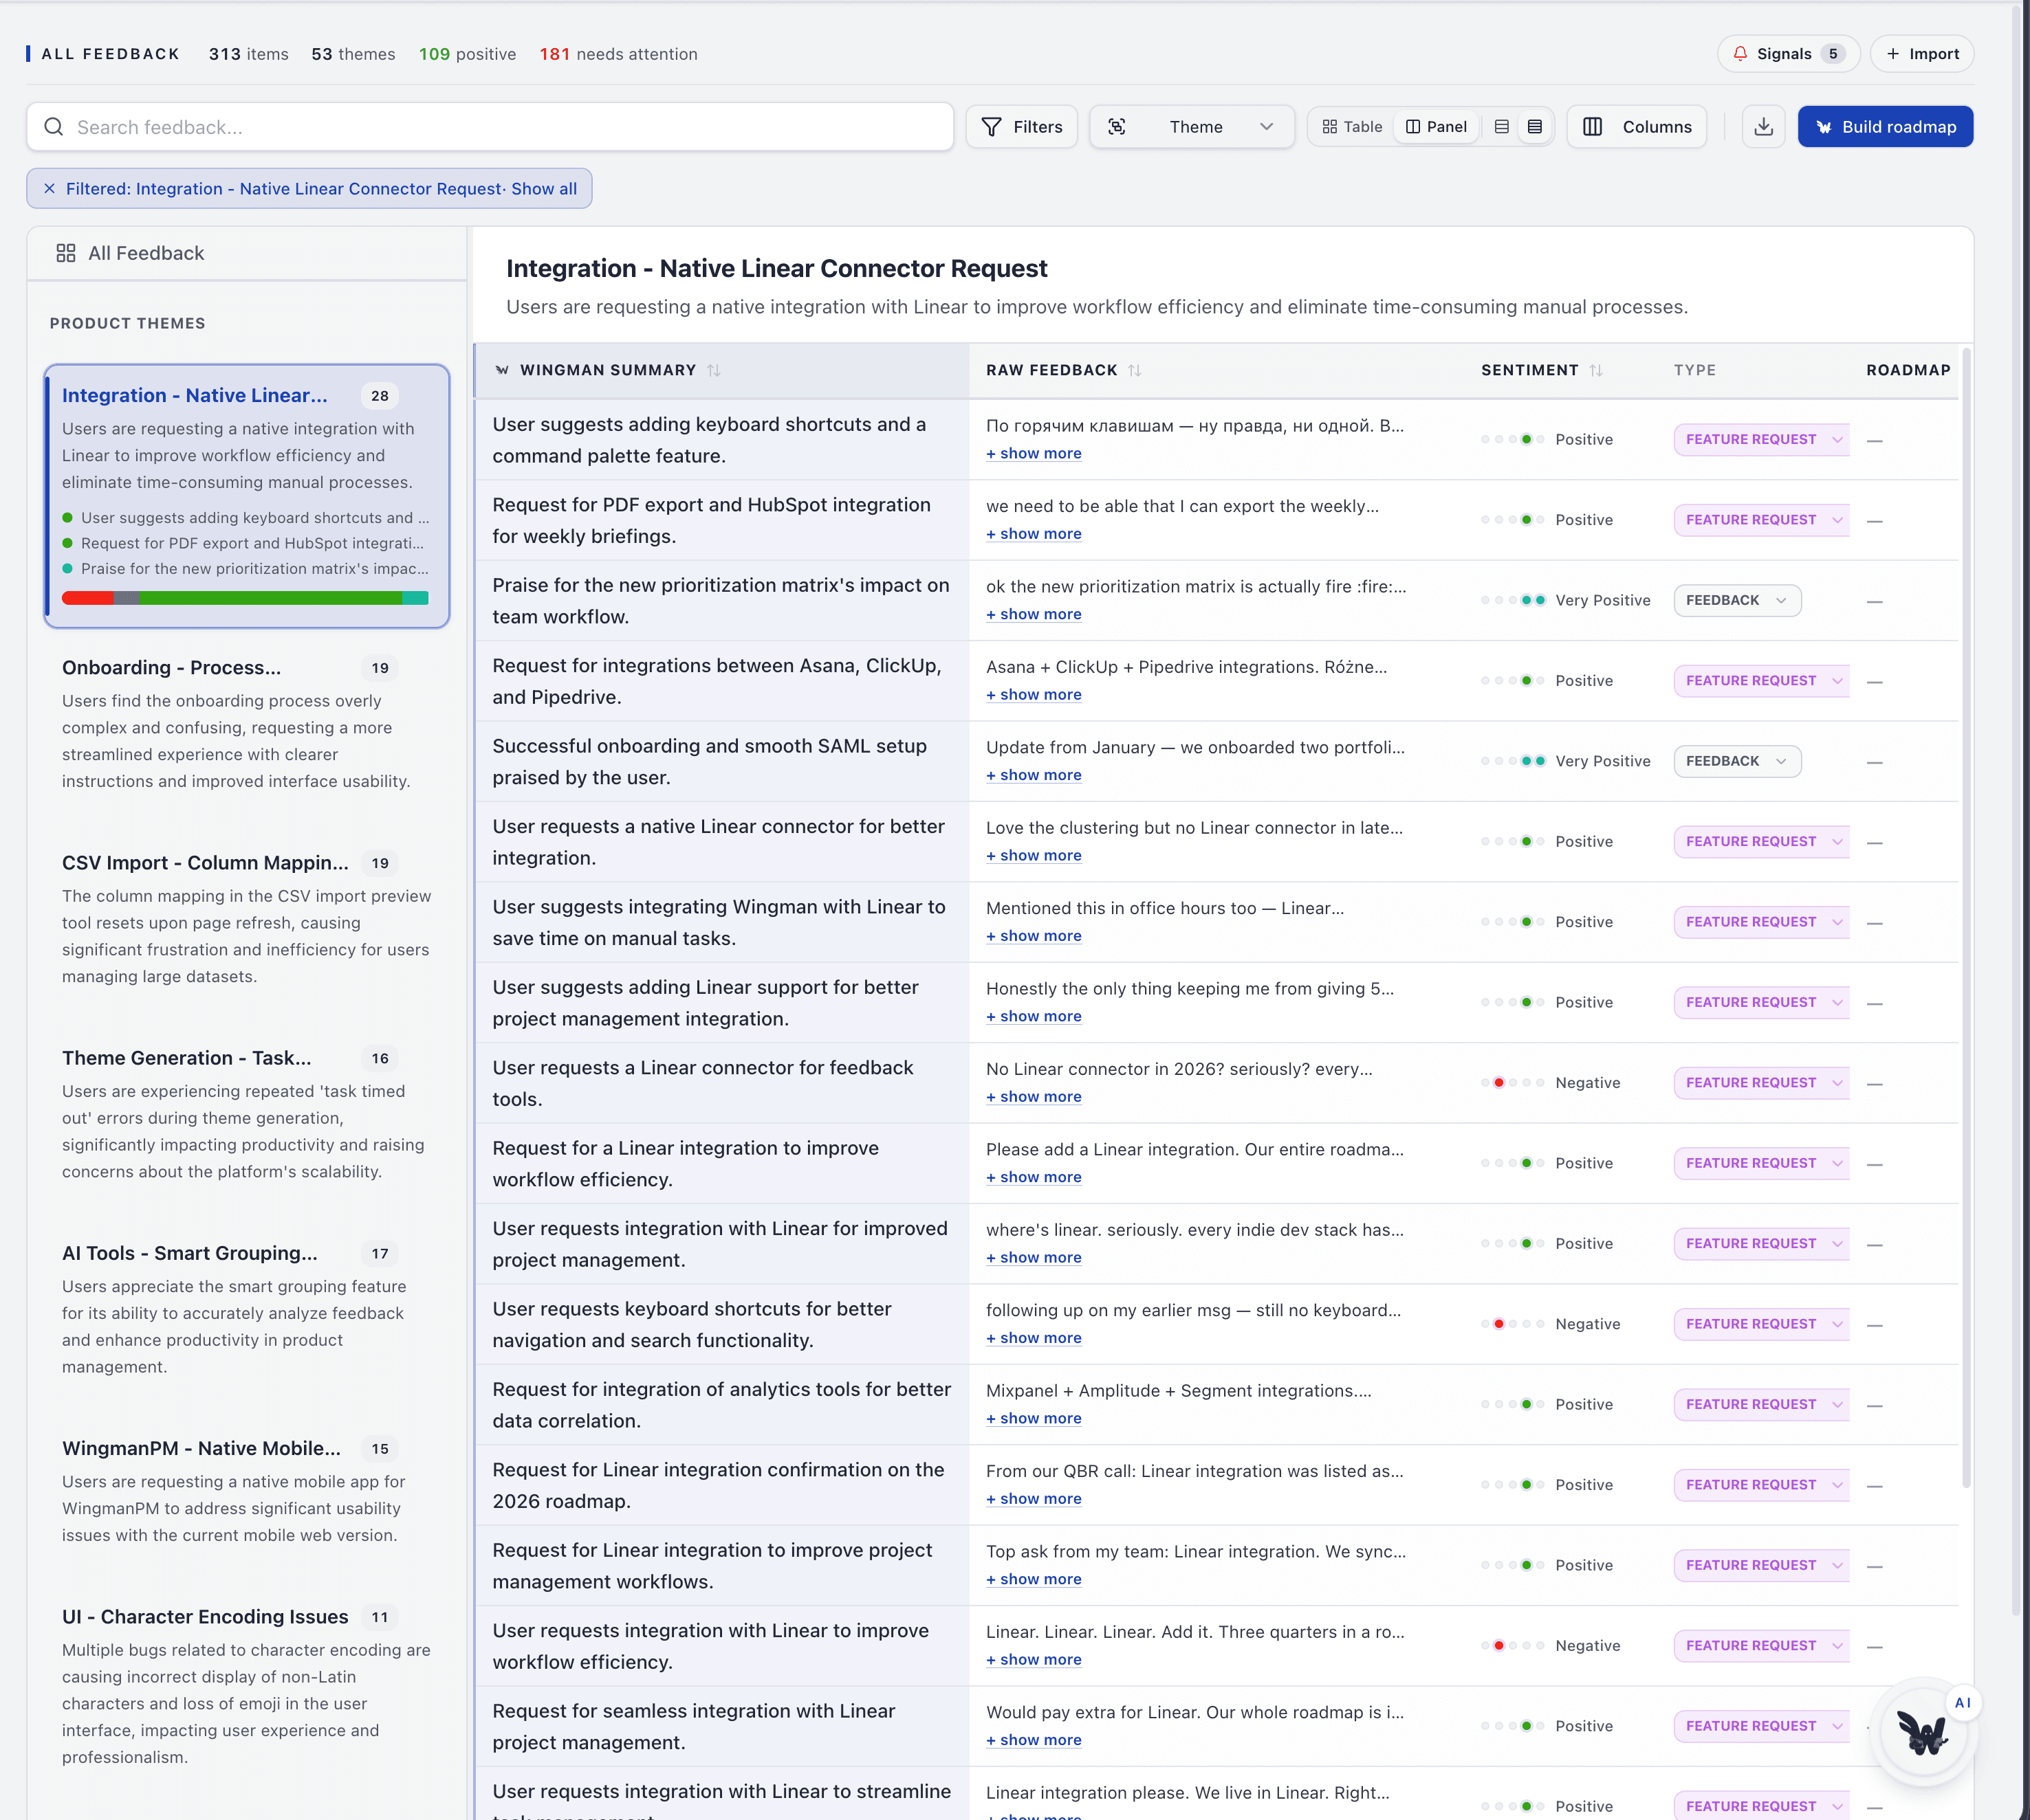Screen dimensions: 2030x1820
Task: Open the Filters button
Action: click(1021, 127)
